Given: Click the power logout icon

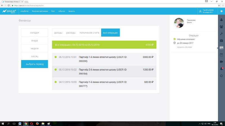Looking at the screenshot, I should click(221, 76).
